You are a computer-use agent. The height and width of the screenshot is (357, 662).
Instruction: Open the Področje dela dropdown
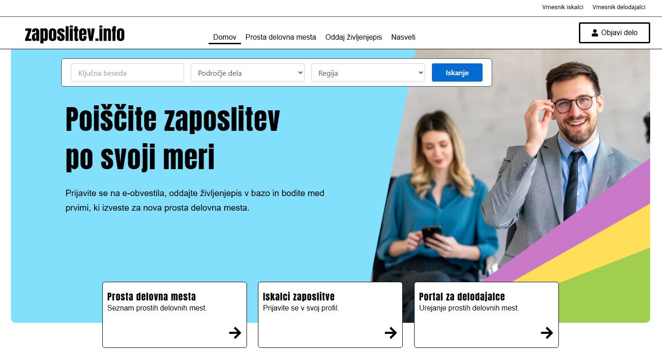point(247,72)
